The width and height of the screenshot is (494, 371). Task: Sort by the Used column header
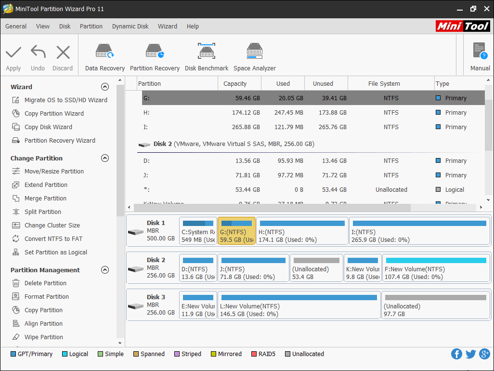pyautogui.click(x=283, y=83)
